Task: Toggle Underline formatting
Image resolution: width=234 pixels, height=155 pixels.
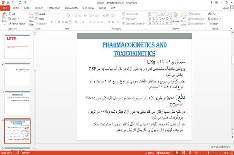Action: click(x=59, y=22)
